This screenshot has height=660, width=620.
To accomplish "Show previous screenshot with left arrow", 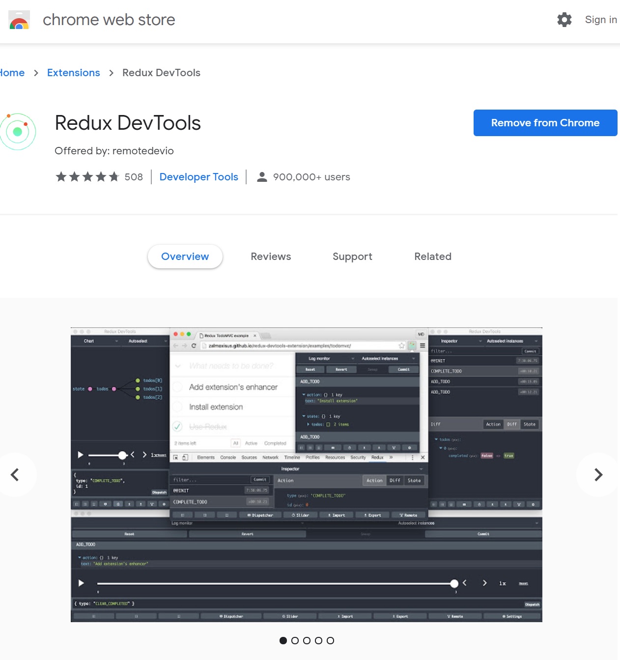I will coord(15,475).
